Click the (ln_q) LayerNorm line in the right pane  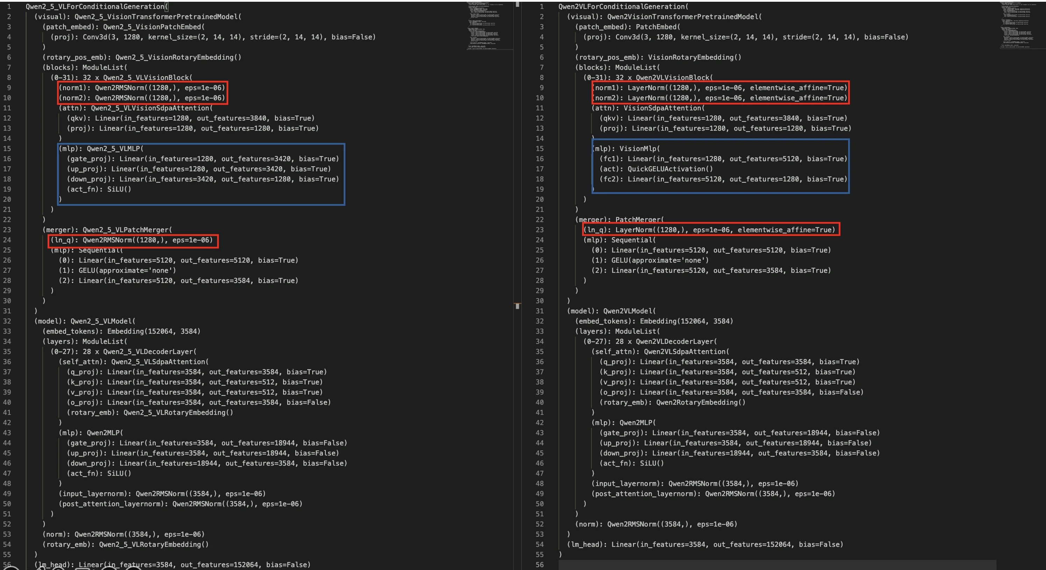(x=709, y=229)
